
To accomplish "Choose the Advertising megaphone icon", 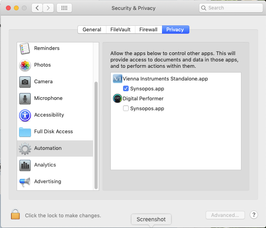I will (25, 182).
